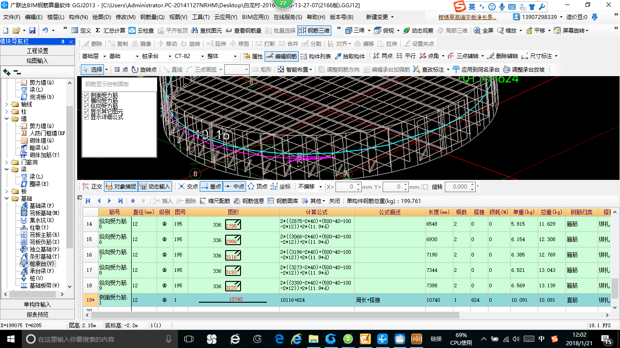Tick the 旋转 rotate checkbox
The width and height of the screenshot is (620, 348).
click(425, 187)
